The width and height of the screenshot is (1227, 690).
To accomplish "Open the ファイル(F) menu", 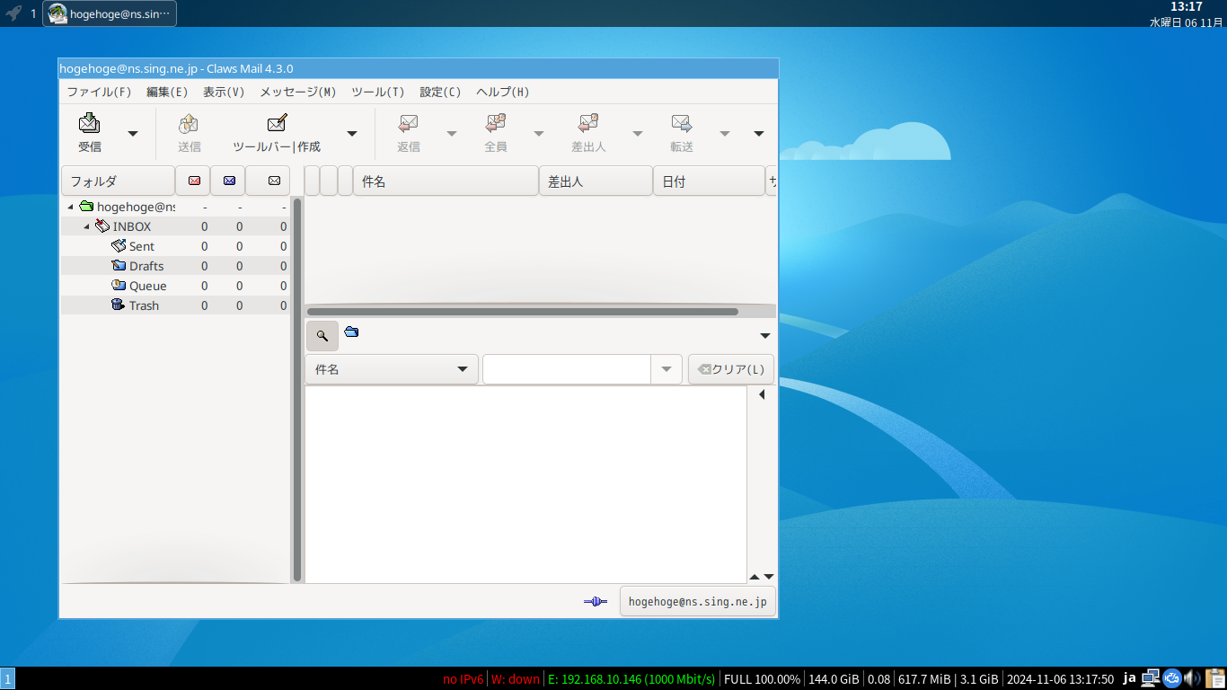I will point(99,92).
